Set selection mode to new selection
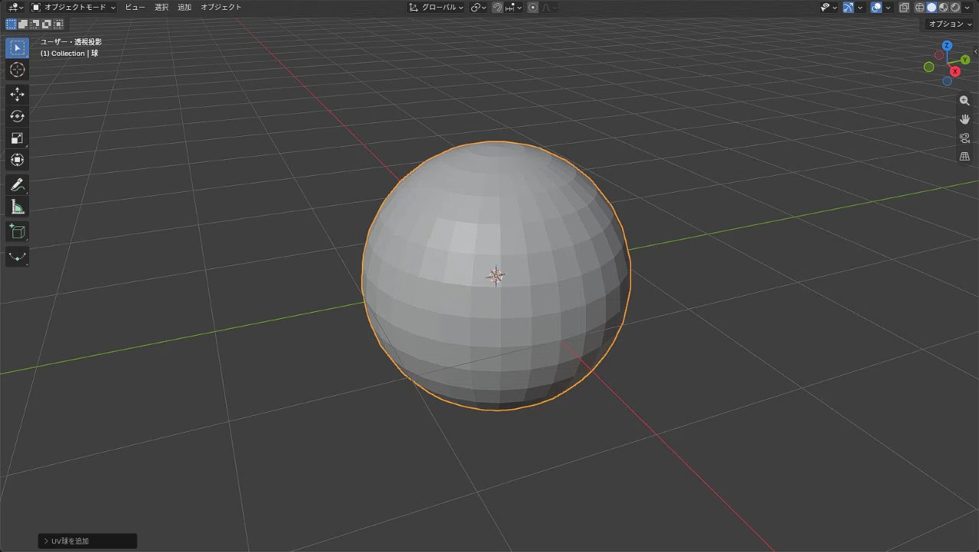Viewport: 979px width, 552px height. click(x=11, y=24)
